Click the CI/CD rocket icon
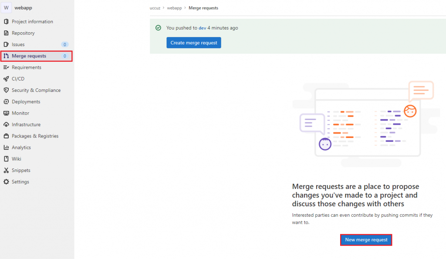Screen dimensions: 446x259 click(x=6, y=79)
